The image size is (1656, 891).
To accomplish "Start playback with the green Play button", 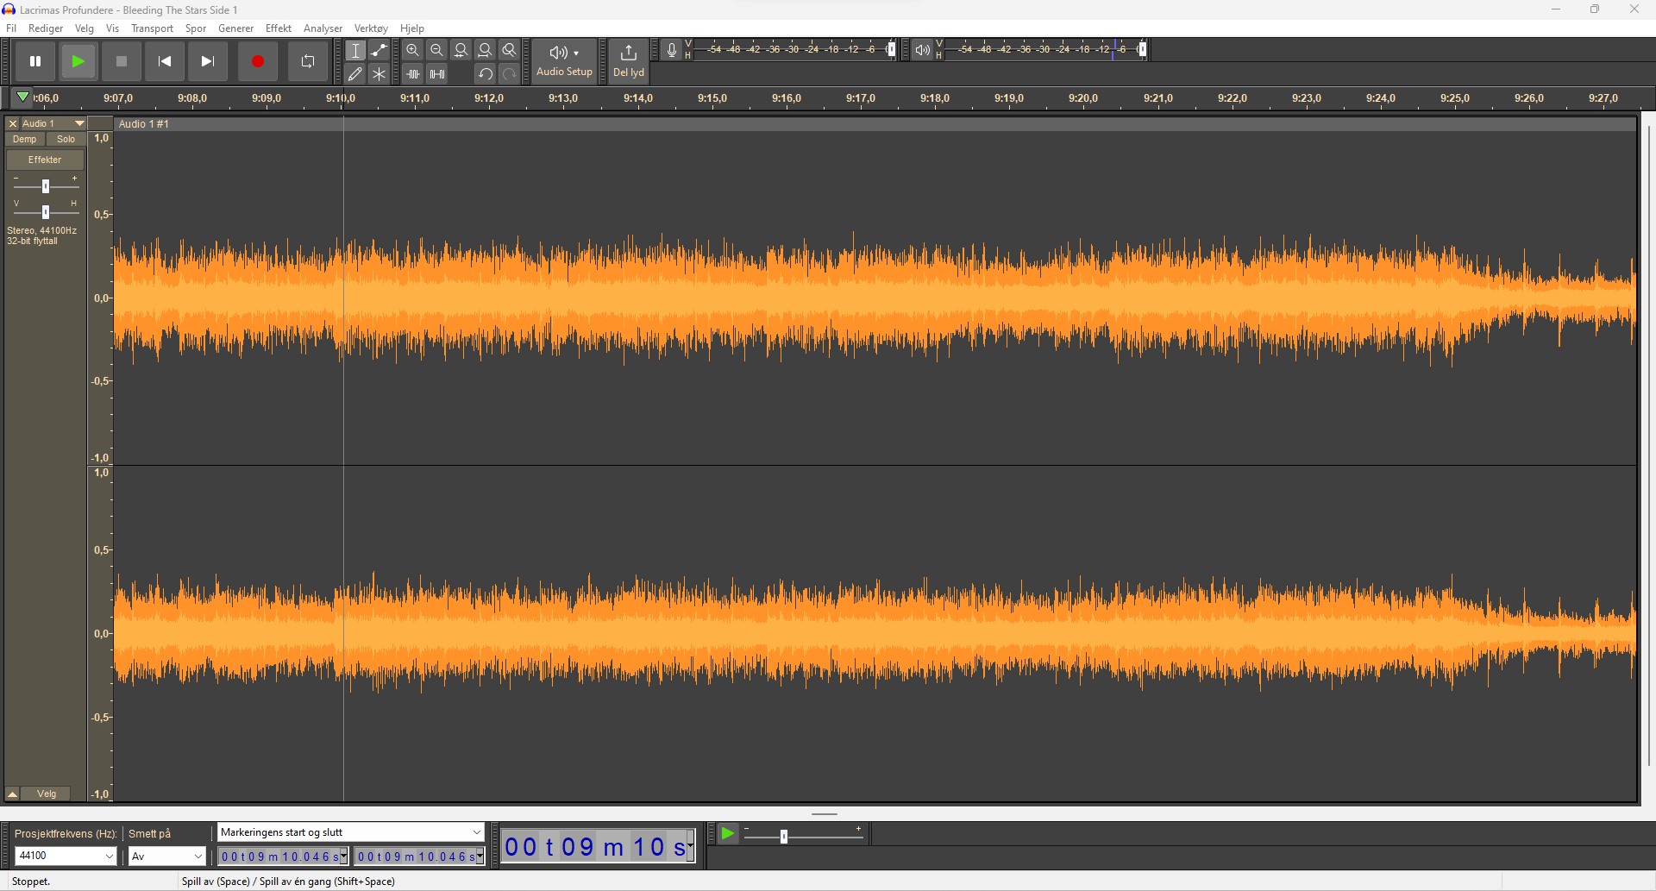I will pyautogui.click(x=78, y=61).
